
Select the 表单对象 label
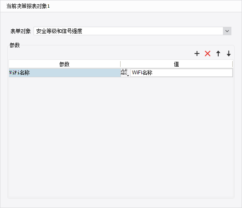click(20, 31)
